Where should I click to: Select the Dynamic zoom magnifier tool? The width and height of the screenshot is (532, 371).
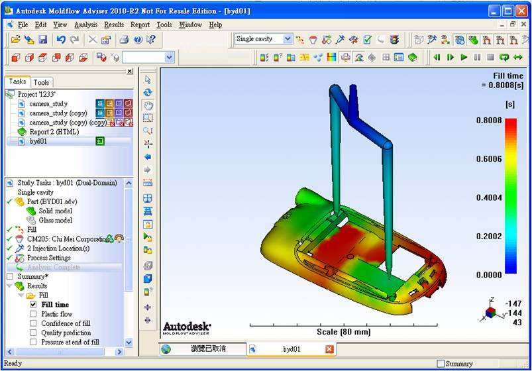coord(148,131)
